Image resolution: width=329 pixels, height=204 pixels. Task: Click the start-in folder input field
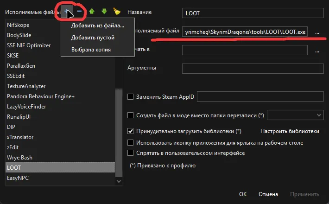(245, 50)
